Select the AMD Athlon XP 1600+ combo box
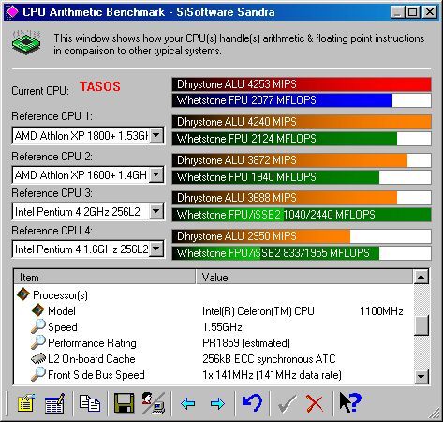 point(88,174)
